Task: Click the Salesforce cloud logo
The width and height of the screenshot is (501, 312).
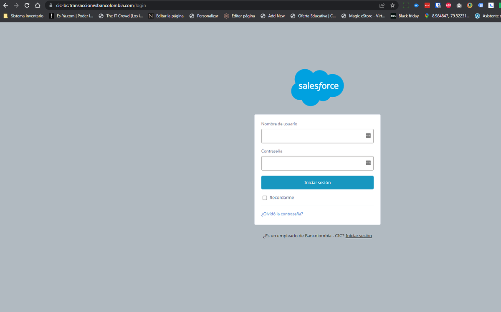Action: [317, 87]
